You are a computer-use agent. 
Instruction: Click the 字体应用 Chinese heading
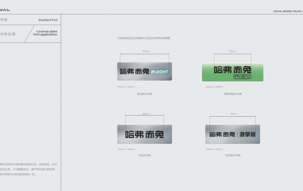tap(7, 34)
